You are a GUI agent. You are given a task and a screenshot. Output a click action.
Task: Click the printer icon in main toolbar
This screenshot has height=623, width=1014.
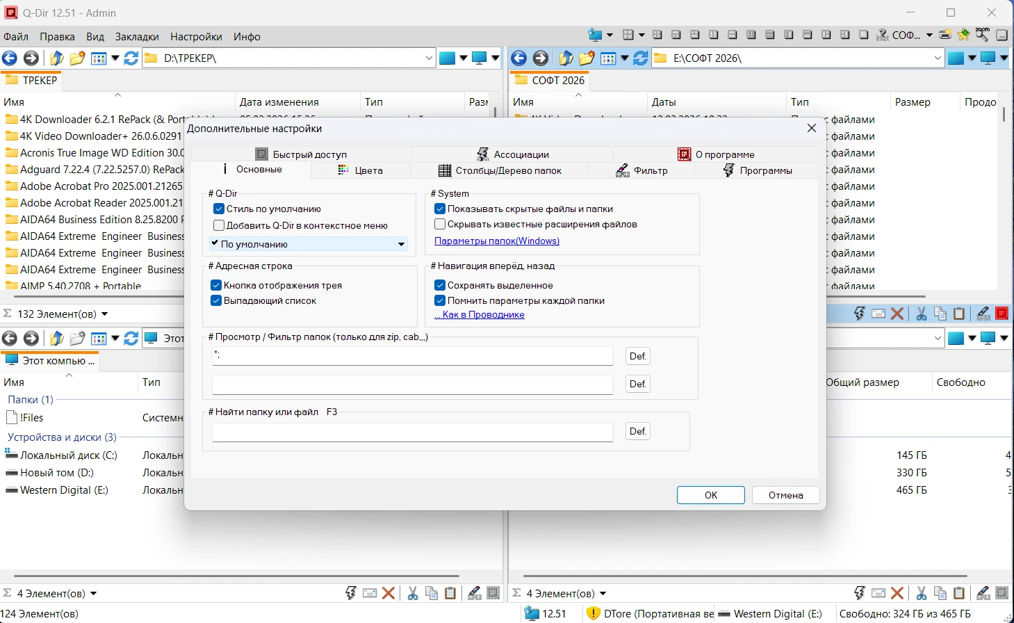[945, 35]
